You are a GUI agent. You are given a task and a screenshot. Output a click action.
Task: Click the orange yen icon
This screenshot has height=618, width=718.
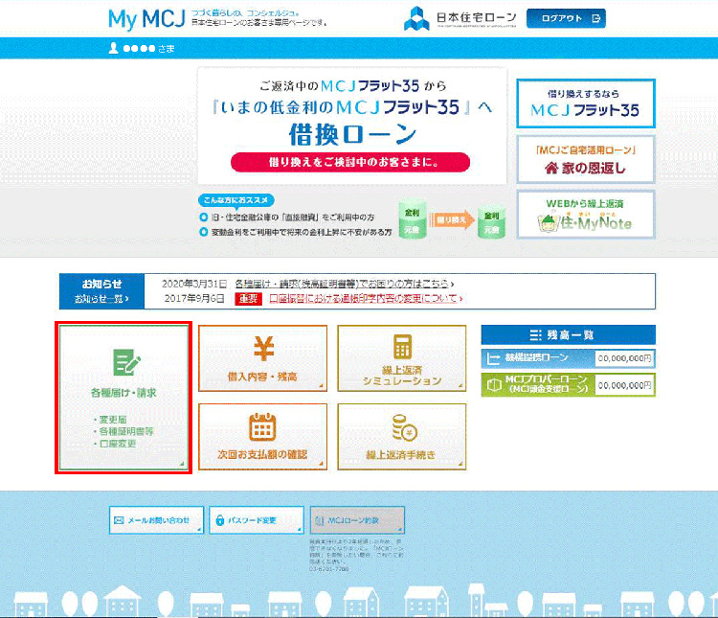(264, 349)
